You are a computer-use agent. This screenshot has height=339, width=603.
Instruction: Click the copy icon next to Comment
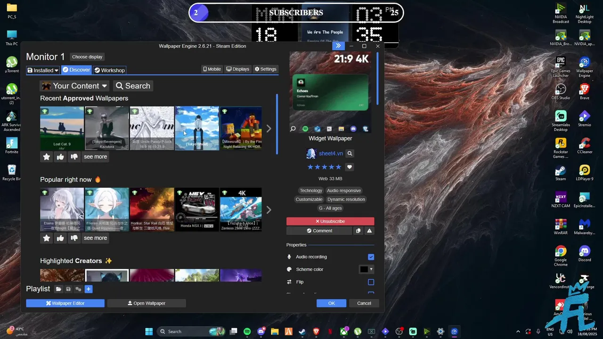point(359,231)
